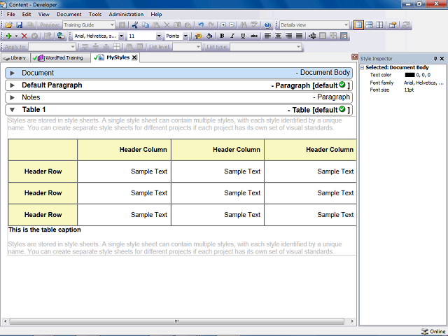Select the vertical split layout icon
Image resolution: width=448 pixels, height=336 pixels.
pyautogui.click(x=379, y=25)
